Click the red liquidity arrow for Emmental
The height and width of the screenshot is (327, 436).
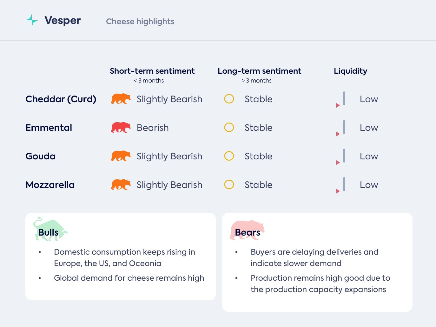(x=338, y=134)
